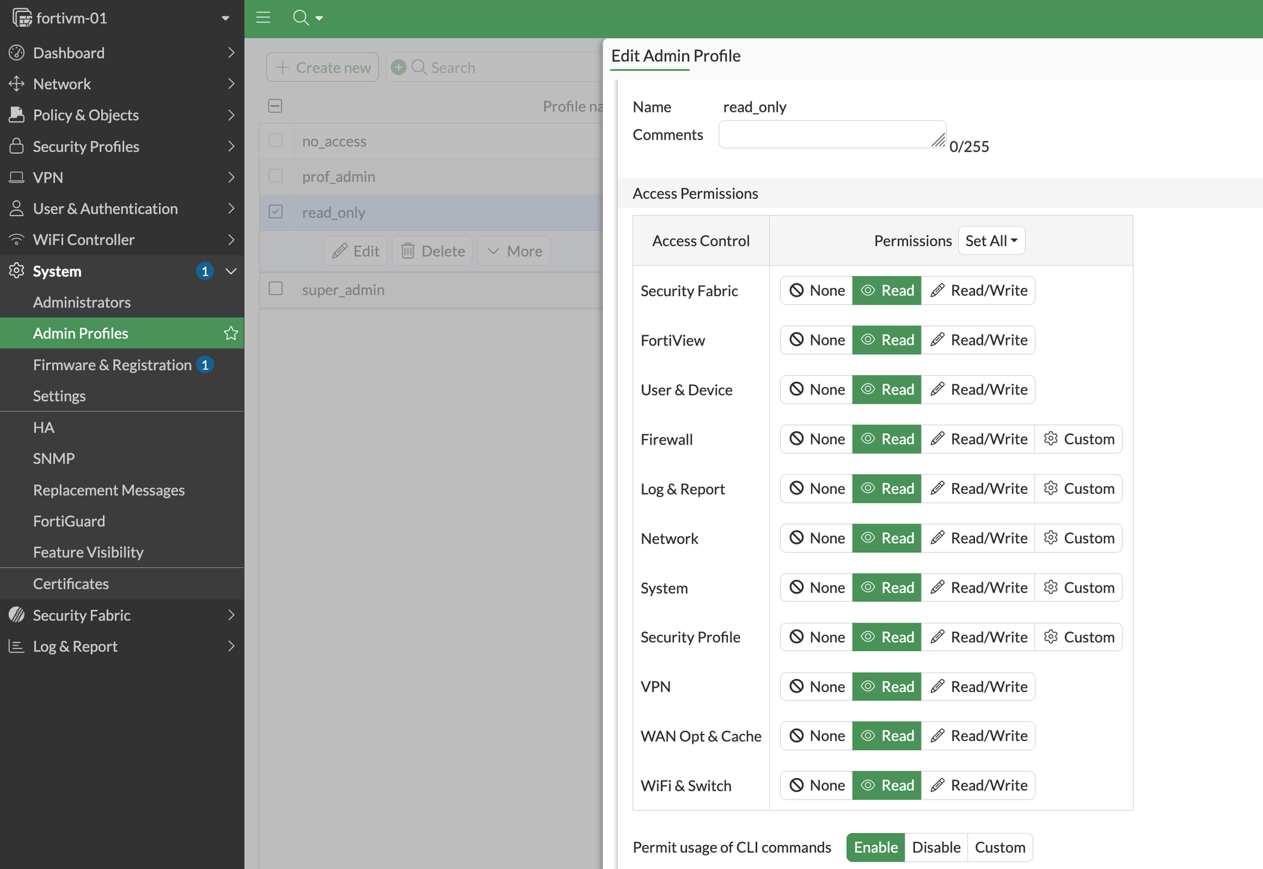Click the star favorite icon on Admin Profiles
Screen dimensions: 1263x869
[x=230, y=333]
